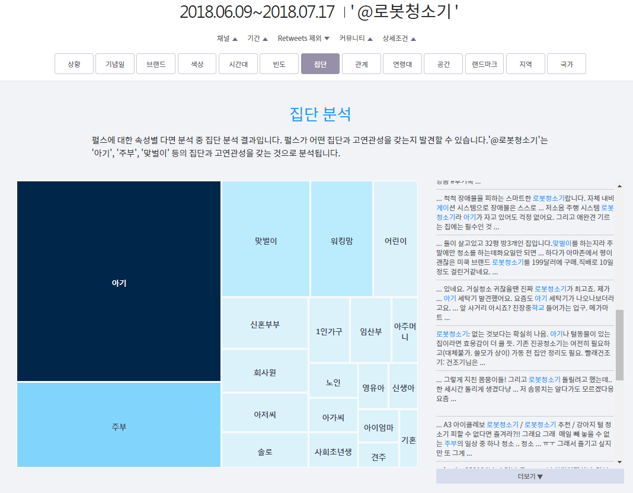This screenshot has height=493, width=633.
Task: Select the 맞벌이 treemap cell
Action: [266, 241]
